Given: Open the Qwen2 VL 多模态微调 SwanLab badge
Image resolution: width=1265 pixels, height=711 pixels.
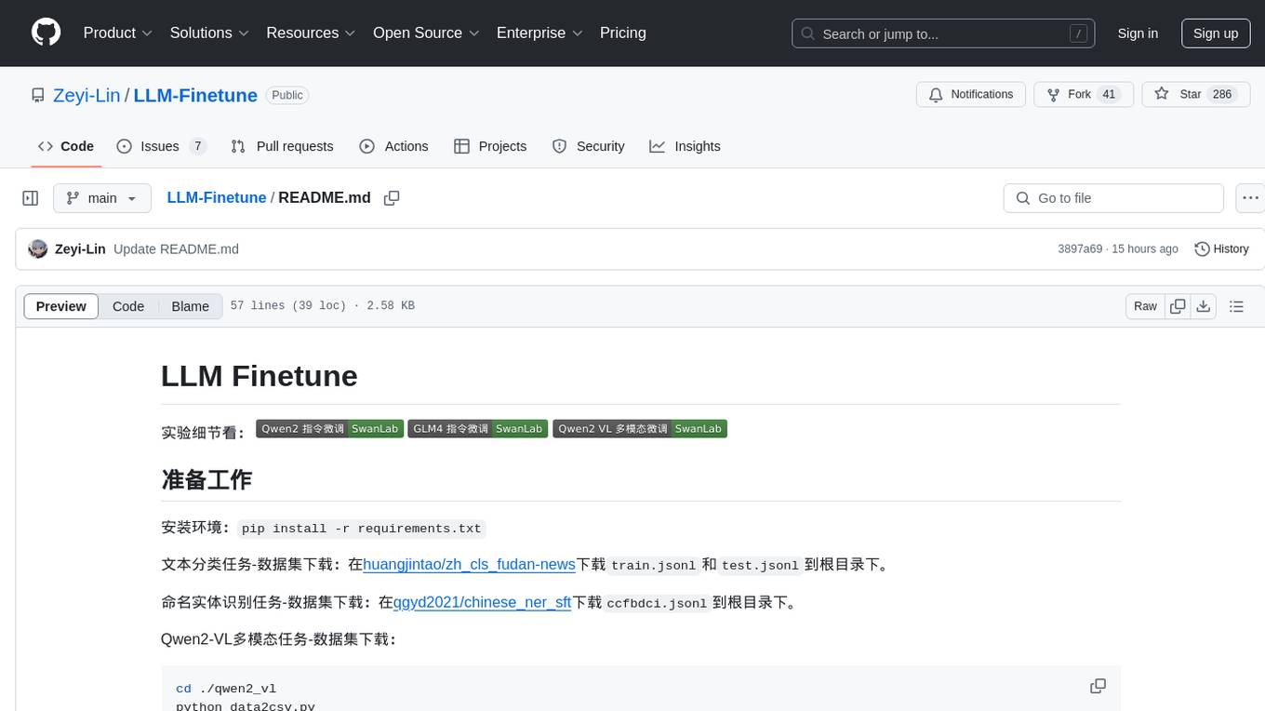Looking at the screenshot, I should (x=640, y=429).
